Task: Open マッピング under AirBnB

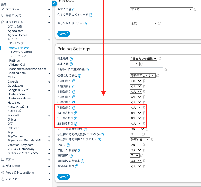Action: click(16, 43)
